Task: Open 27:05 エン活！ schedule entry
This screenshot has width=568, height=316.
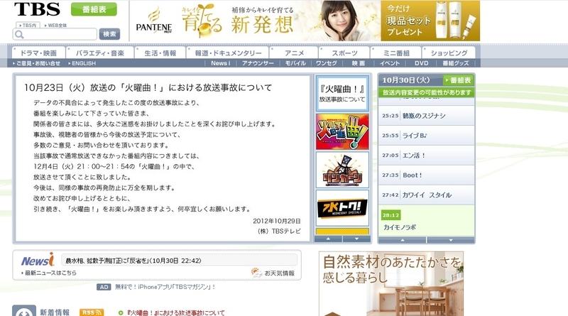Action: click(x=427, y=155)
